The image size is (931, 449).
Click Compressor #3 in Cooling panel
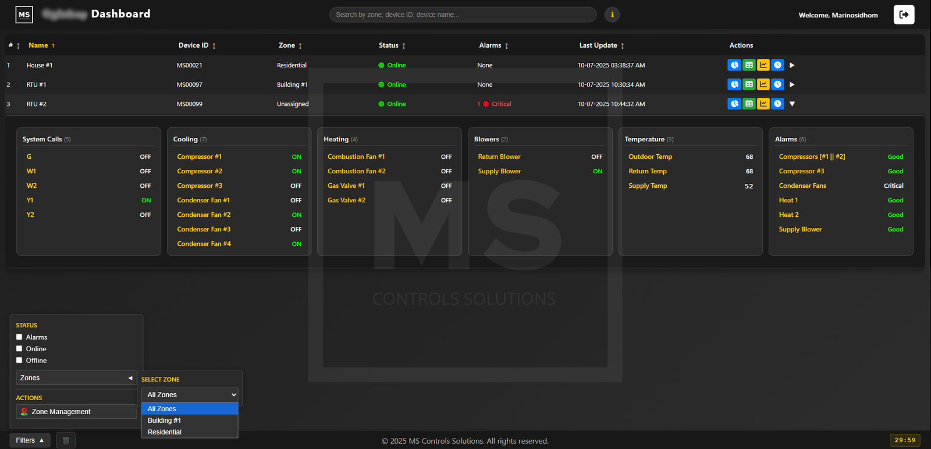pyautogui.click(x=200, y=186)
